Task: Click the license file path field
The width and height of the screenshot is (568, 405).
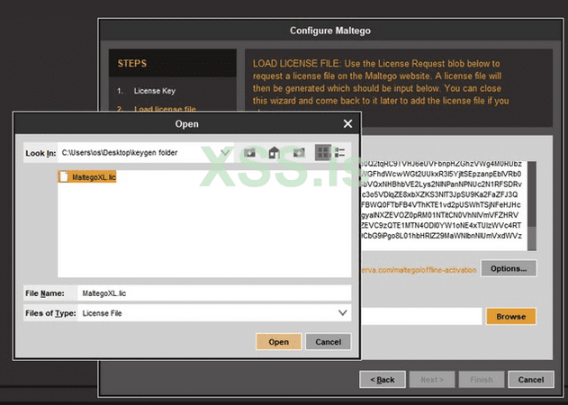Action: 421,316
